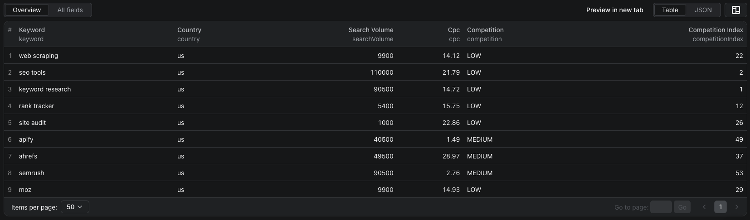Click search volume 5400 for rank tracker
This screenshot has height=220, width=750.
[385, 106]
